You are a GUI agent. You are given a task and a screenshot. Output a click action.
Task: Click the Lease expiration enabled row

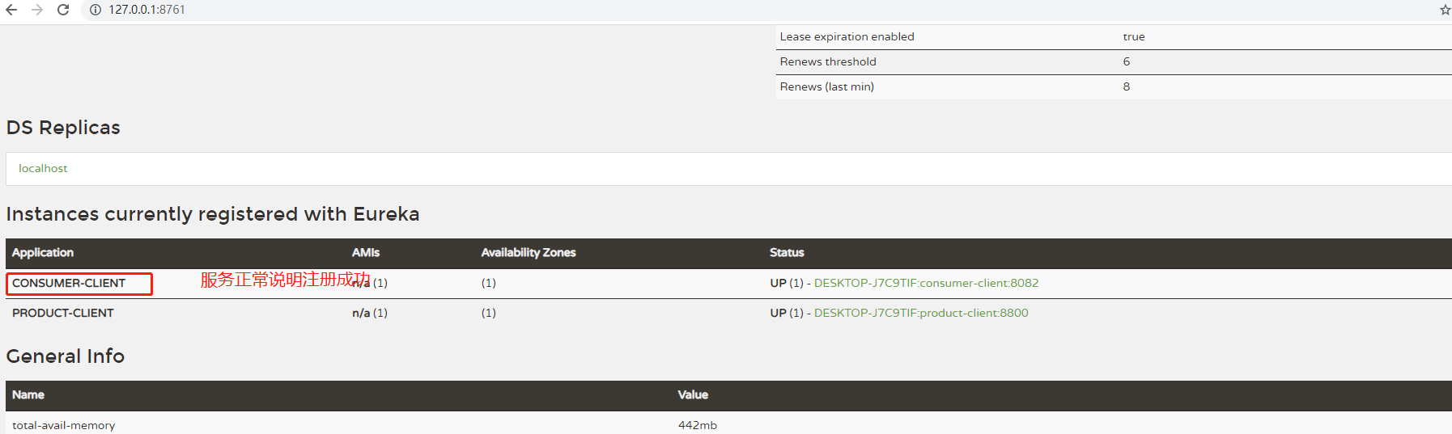point(1114,37)
